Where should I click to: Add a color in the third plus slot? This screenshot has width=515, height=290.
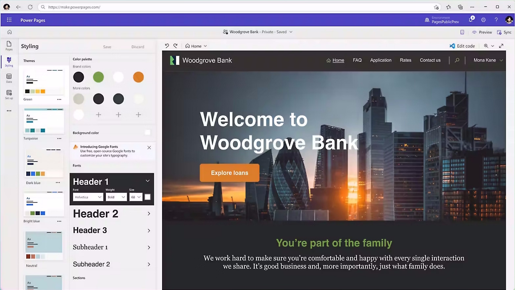point(138,115)
